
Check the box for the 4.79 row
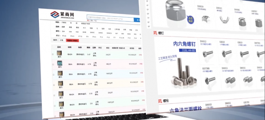click(x=53, y=64)
